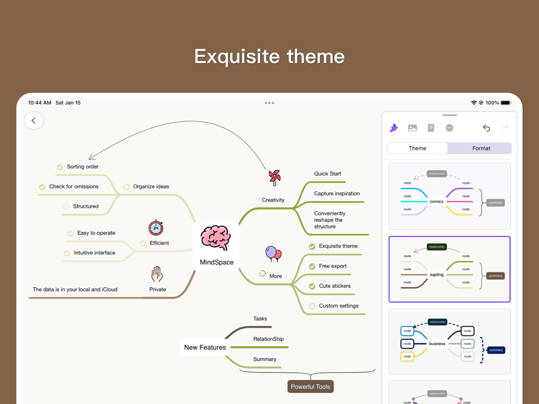Apply the comics theme thumbnail
The width and height of the screenshot is (539, 404).
(450, 196)
